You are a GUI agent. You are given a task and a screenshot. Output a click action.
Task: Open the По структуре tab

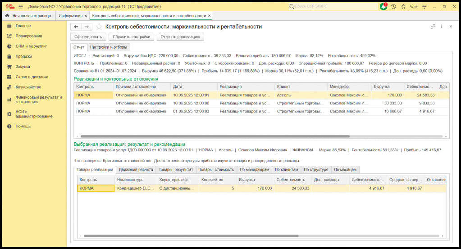coord(316,169)
